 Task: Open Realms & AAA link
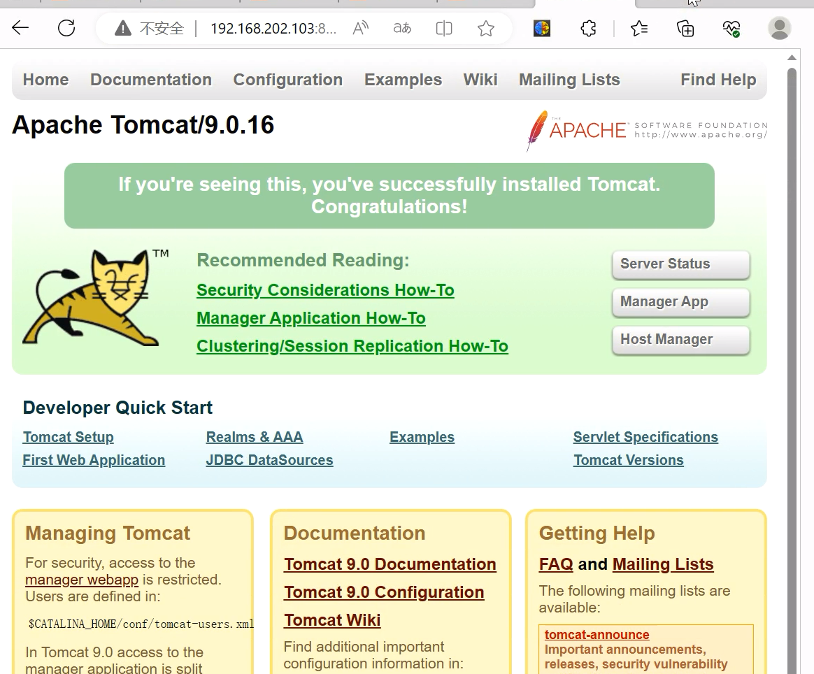255,437
